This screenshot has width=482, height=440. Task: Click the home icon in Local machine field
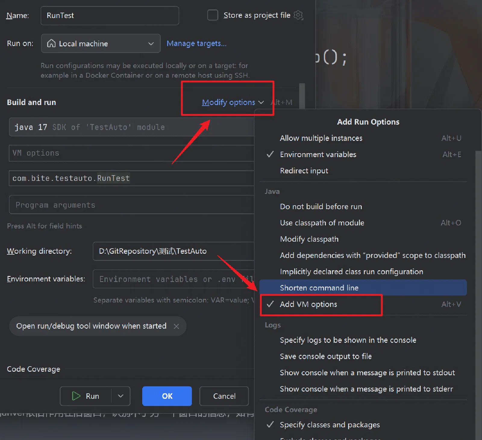51,43
